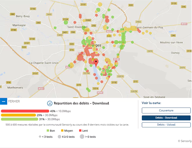Click the red location pin marker
This screenshot has height=148, width=192.
(96, 63)
